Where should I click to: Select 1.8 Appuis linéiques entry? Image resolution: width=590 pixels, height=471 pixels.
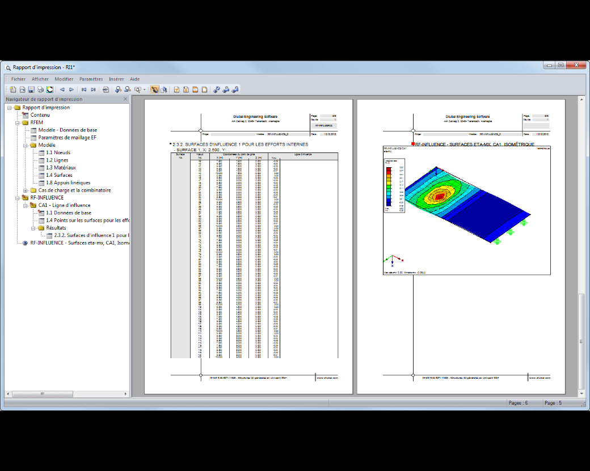click(68, 183)
